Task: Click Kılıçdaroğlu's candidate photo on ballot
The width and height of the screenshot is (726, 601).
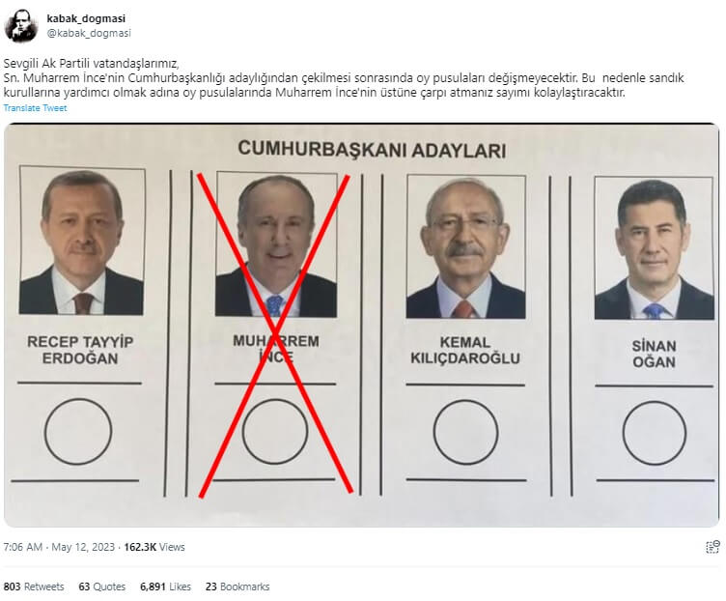Action: point(465,246)
